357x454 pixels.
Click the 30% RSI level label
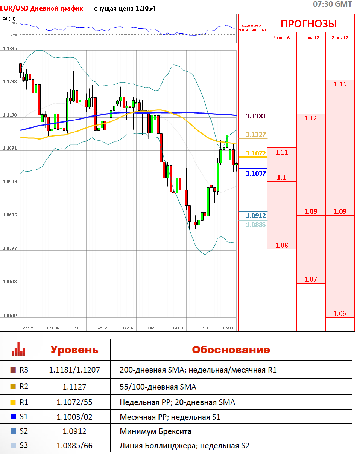click(x=14, y=35)
